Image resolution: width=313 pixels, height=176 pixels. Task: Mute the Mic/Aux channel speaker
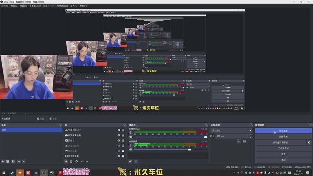[x=131, y=137]
